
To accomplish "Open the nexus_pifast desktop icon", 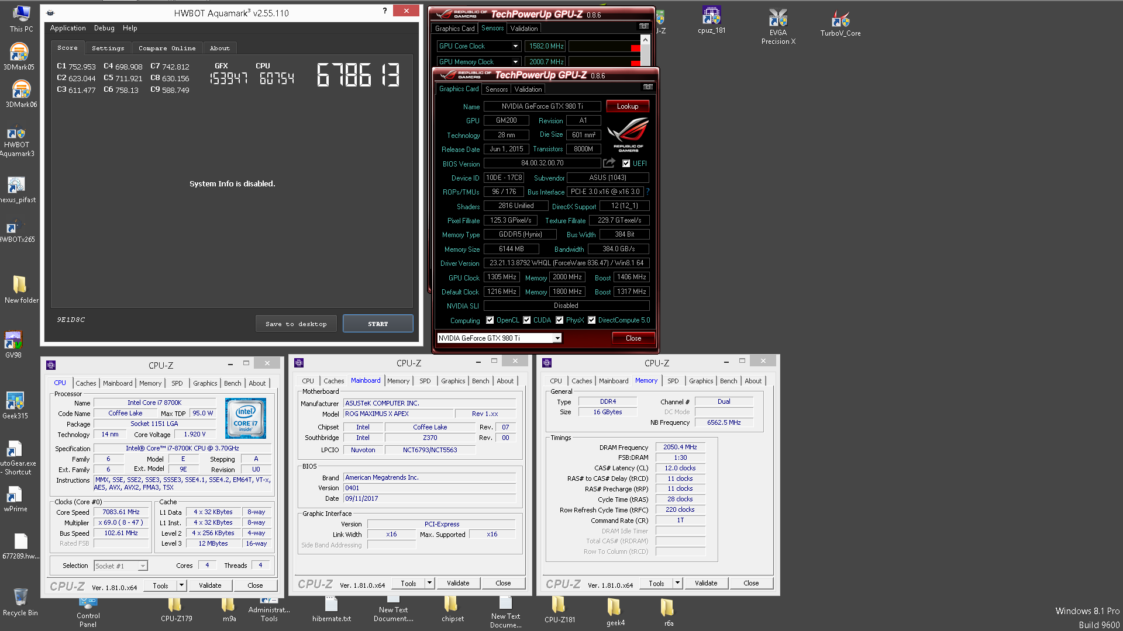I will (16, 190).
